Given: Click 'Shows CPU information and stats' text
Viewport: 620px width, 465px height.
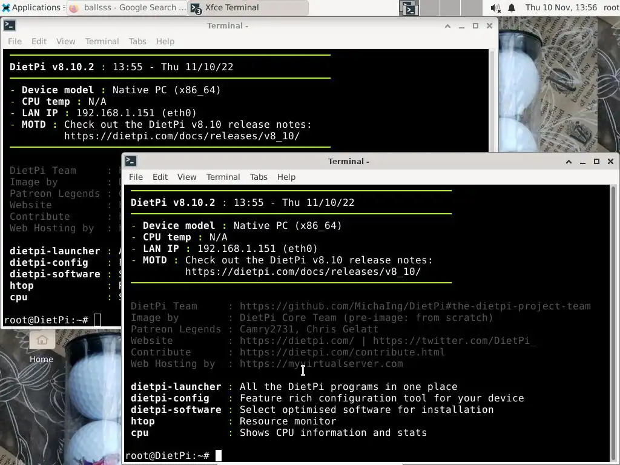Looking at the screenshot, I should click(x=334, y=432).
